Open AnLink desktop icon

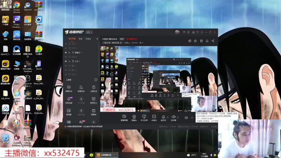pos(39,65)
